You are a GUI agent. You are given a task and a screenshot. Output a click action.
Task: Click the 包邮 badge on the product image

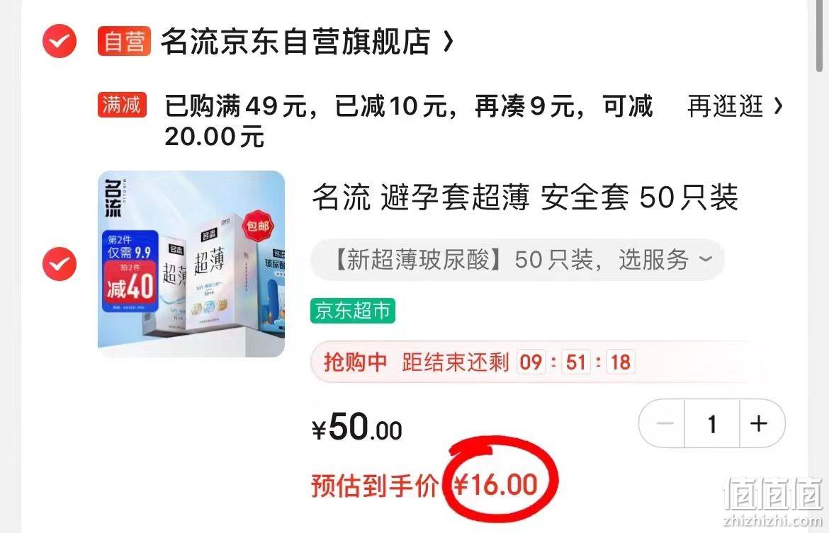258,226
